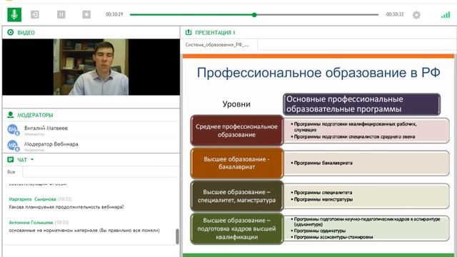Select moderator Виталий Матвеев avatar
Viewport: 457px width, 257px height.
[13, 129]
